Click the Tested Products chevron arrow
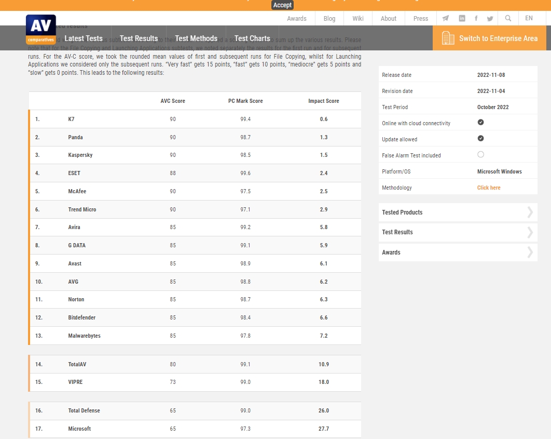 coord(530,212)
